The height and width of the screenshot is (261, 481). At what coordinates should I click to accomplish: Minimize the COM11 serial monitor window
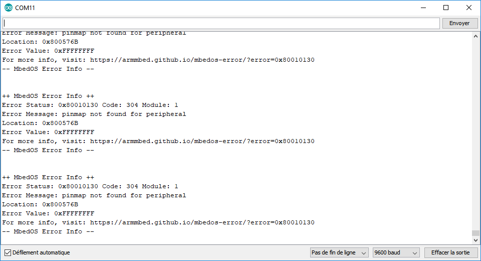pos(422,8)
